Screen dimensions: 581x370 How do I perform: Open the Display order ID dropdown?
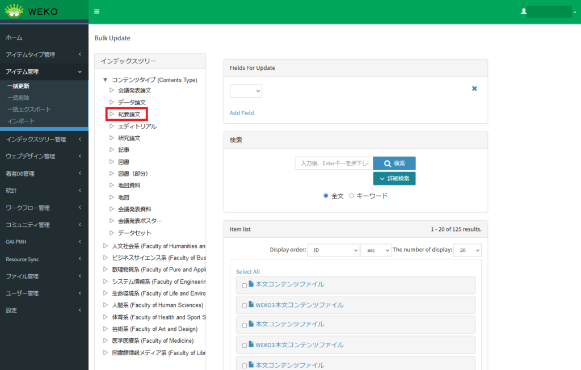pyautogui.click(x=332, y=250)
